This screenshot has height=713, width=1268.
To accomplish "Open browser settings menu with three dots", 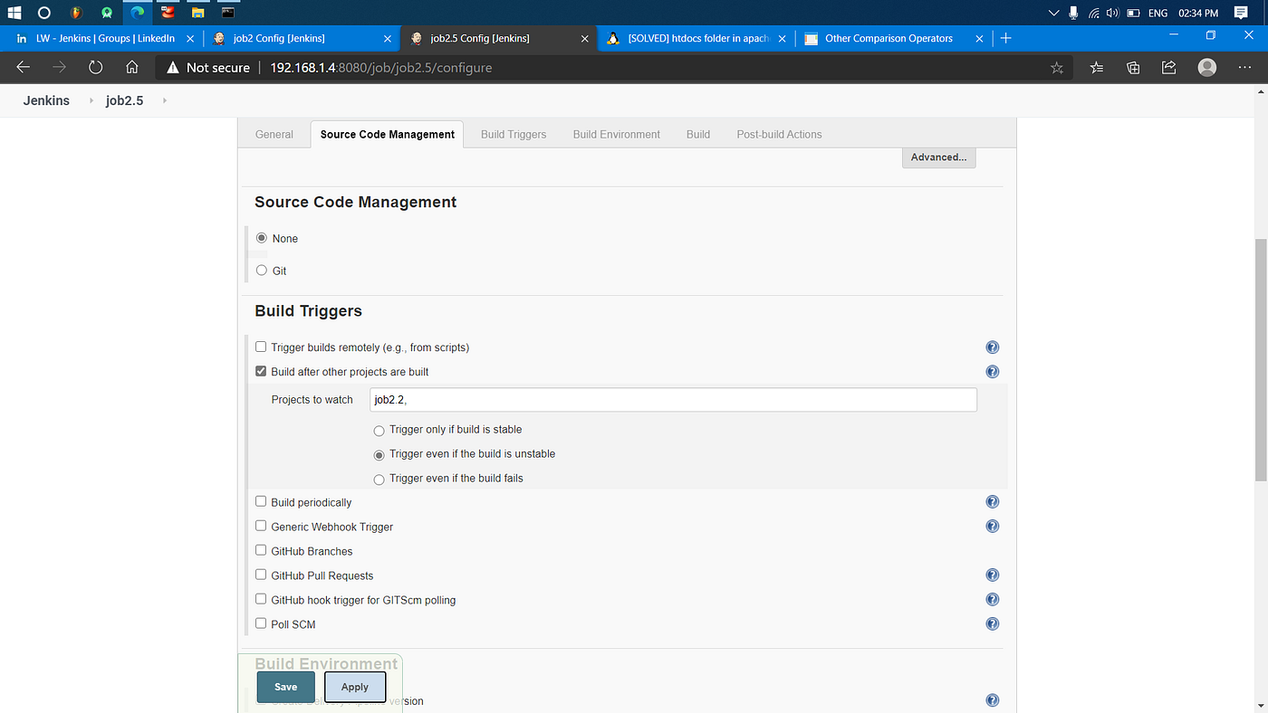I will coord(1244,67).
